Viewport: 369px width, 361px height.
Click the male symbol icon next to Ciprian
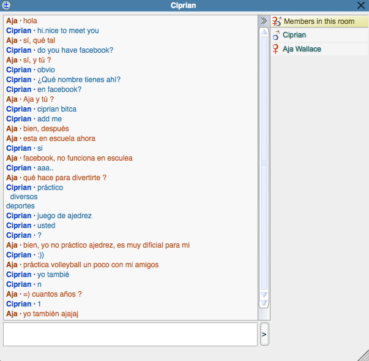coord(276,36)
